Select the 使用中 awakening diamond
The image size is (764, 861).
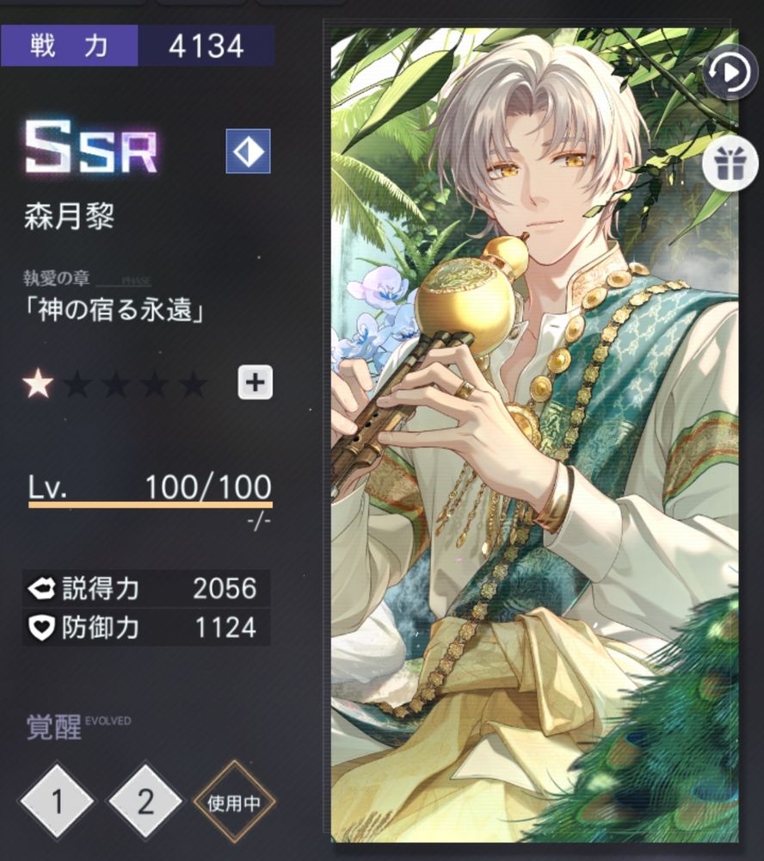pyautogui.click(x=234, y=802)
